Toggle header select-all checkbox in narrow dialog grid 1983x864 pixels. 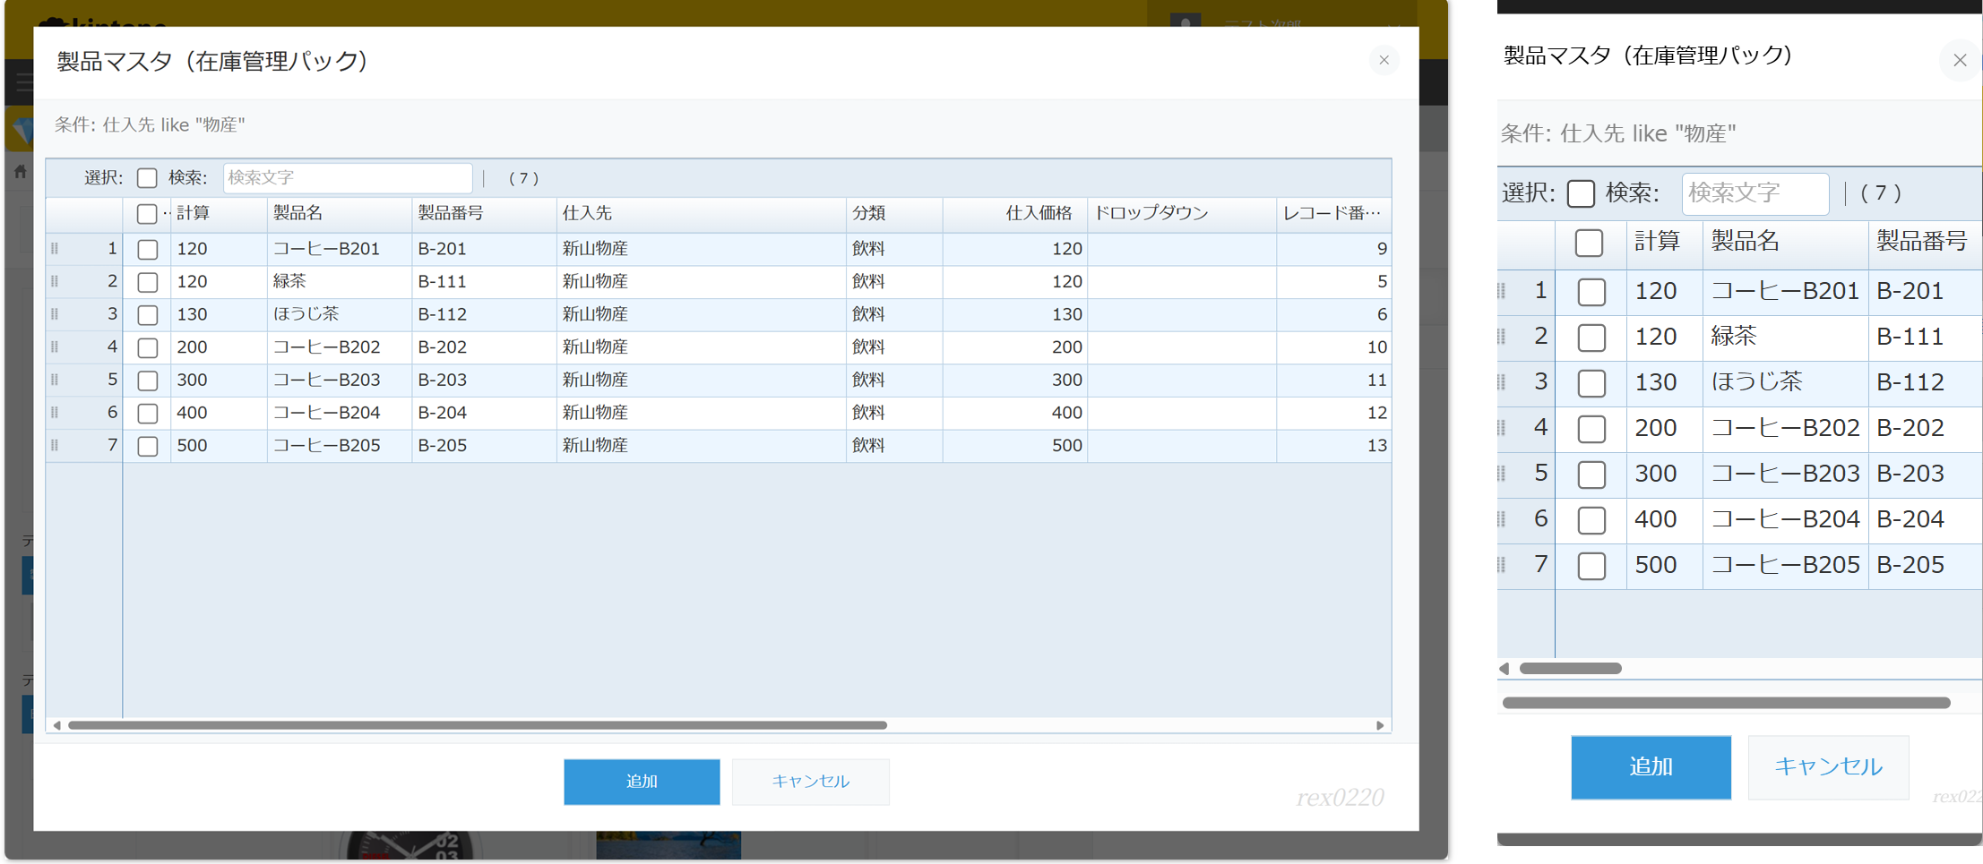(1589, 243)
